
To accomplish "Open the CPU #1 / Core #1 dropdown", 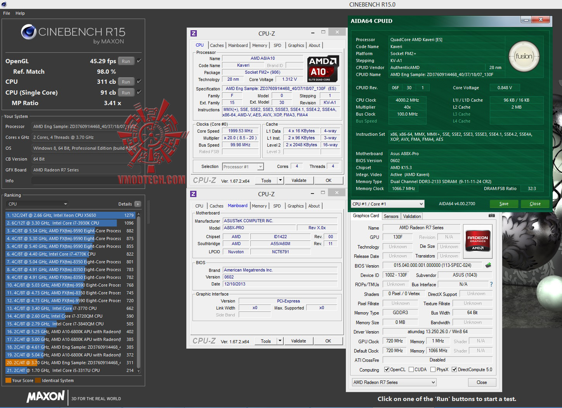I will [x=387, y=204].
